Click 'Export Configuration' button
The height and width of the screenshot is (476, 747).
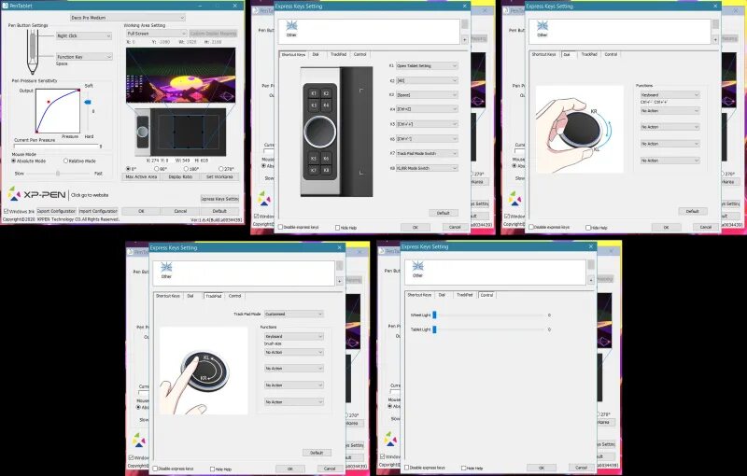[x=56, y=211]
